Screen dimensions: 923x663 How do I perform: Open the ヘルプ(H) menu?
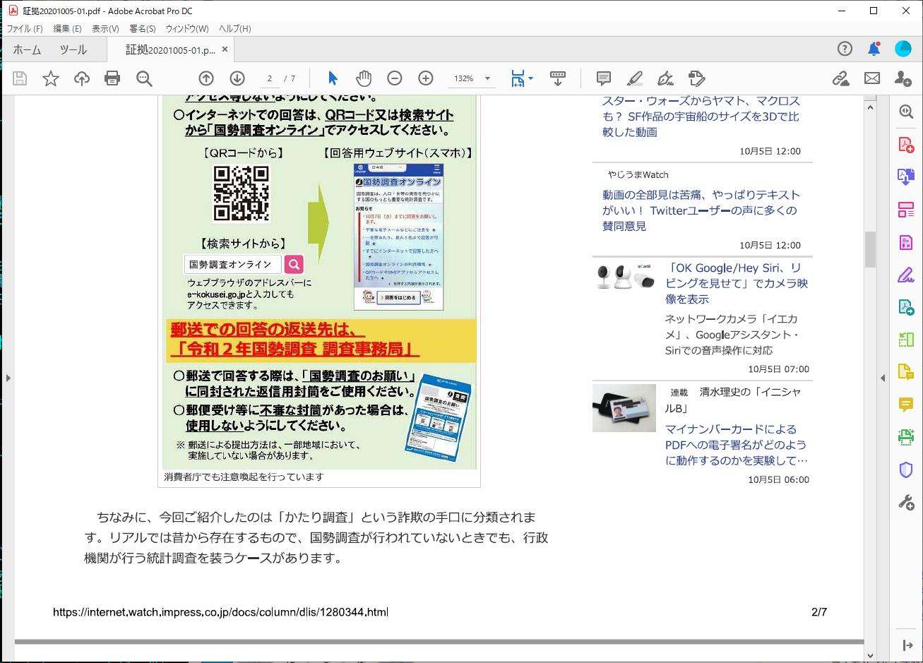click(x=235, y=29)
